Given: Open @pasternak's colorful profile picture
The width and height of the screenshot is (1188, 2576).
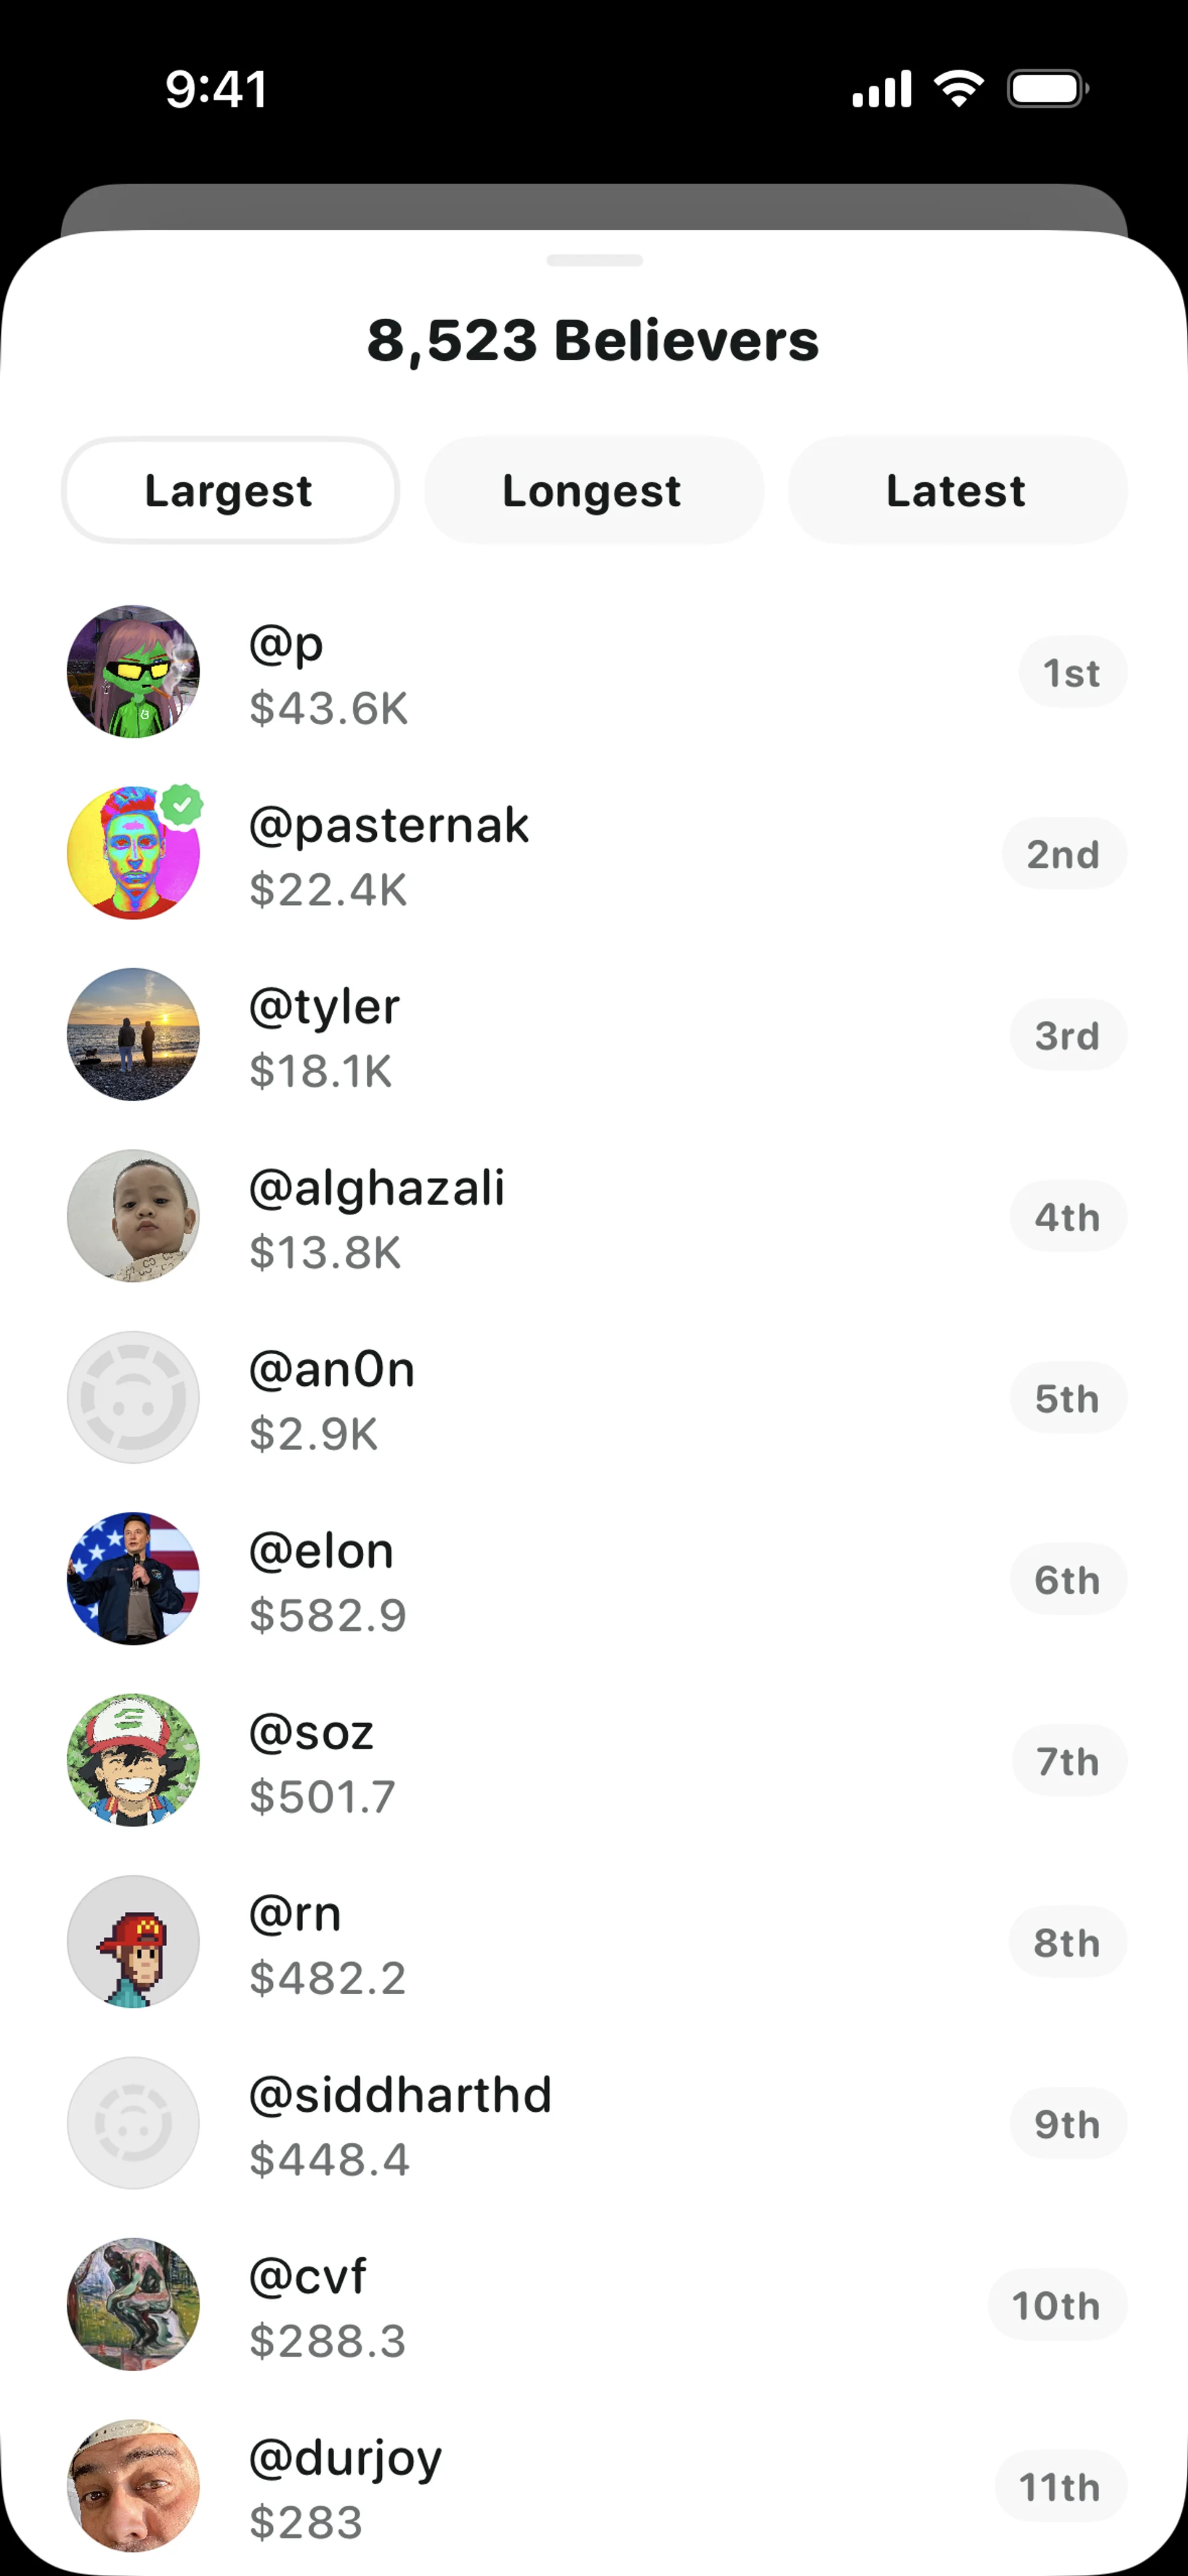Looking at the screenshot, I should click(133, 853).
